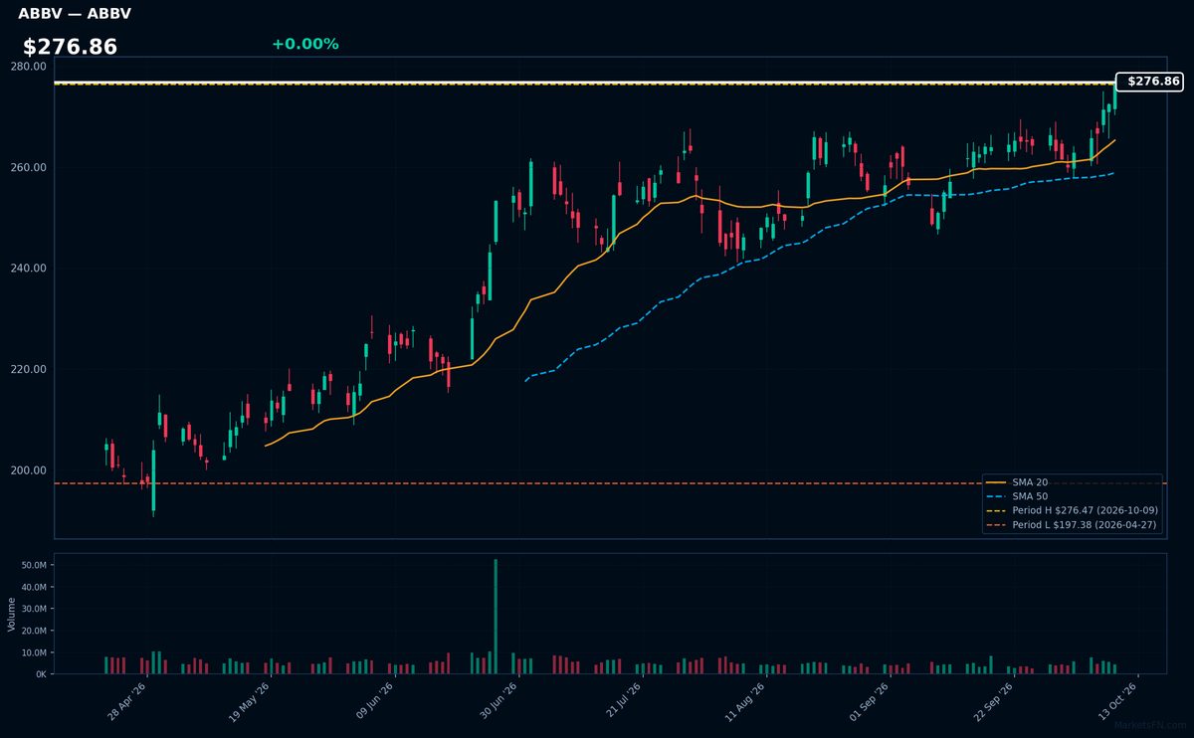Click the 40.0M volume axis label
The height and width of the screenshot is (738, 1194).
click(x=33, y=587)
